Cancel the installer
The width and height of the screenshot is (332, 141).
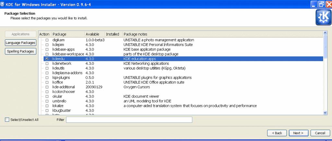320,133
